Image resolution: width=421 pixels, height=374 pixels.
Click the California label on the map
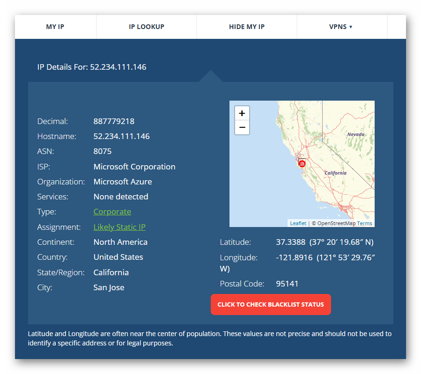[335, 173]
